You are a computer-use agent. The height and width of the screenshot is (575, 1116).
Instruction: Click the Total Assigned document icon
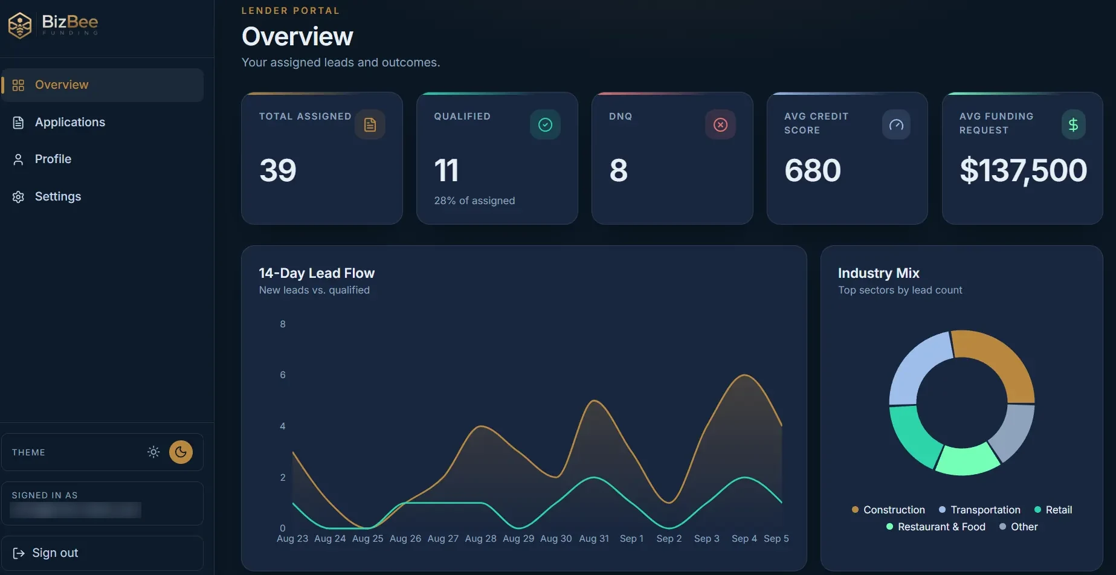(x=370, y=124)
